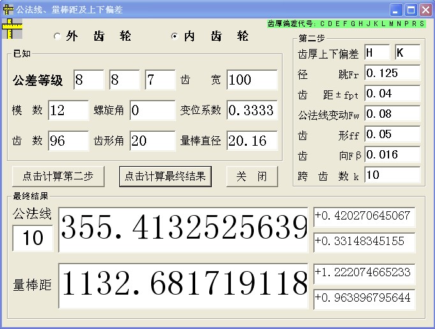Screen dimensions: 435x329
Task: Click the 齿向Fβ field showing 0.016
Action: pyautogui.click(x=392, y=155)
